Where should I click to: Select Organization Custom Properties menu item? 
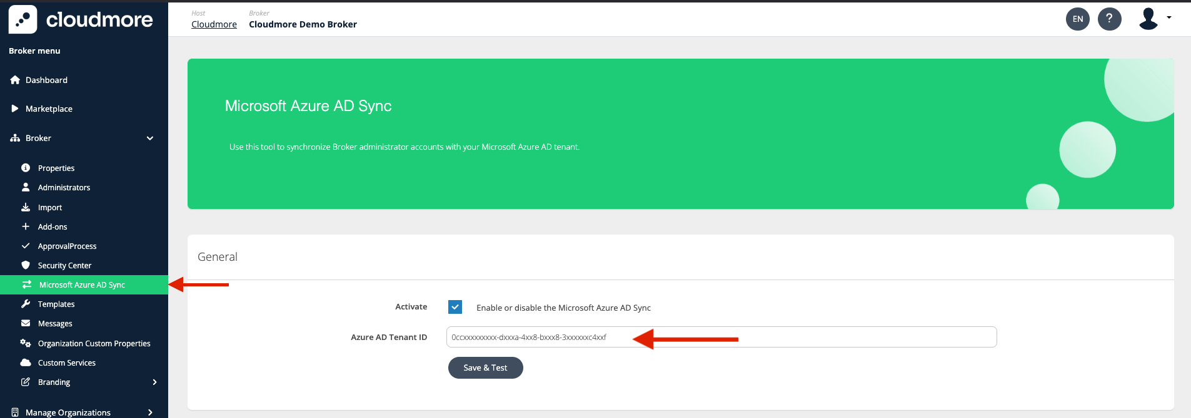click(94, 343)
